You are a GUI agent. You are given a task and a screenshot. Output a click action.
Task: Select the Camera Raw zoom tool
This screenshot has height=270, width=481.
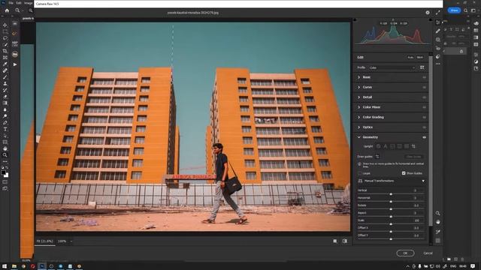437,213
